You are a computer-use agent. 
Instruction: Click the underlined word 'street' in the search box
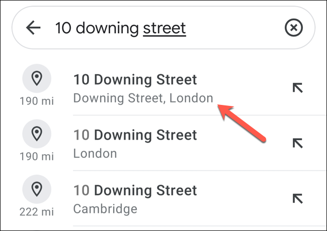tap(165, 28)
